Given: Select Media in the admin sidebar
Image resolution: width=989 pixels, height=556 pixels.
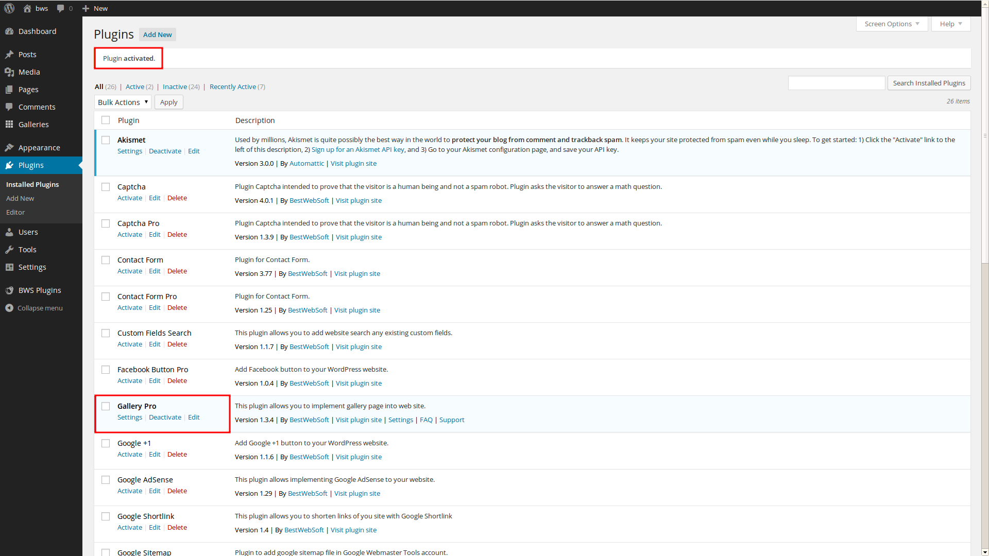Looking at the screenshot, I should point(28,72).
